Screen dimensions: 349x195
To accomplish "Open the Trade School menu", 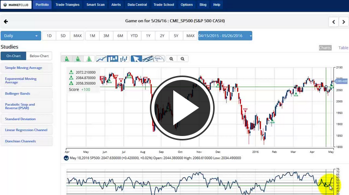I will coord(164,5).
